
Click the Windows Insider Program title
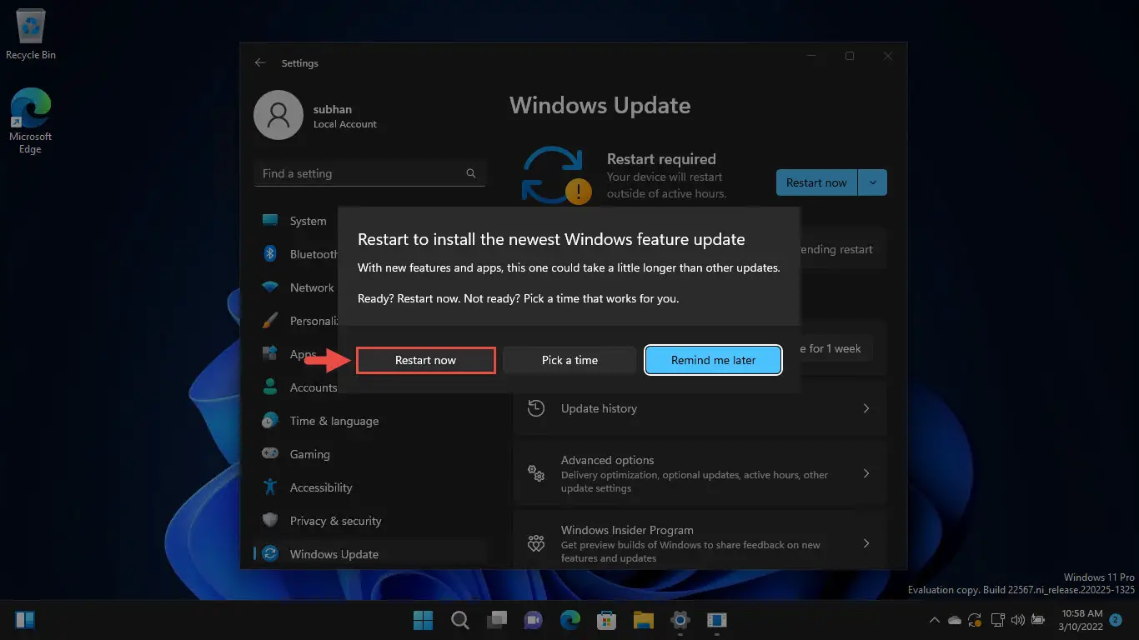627,530
